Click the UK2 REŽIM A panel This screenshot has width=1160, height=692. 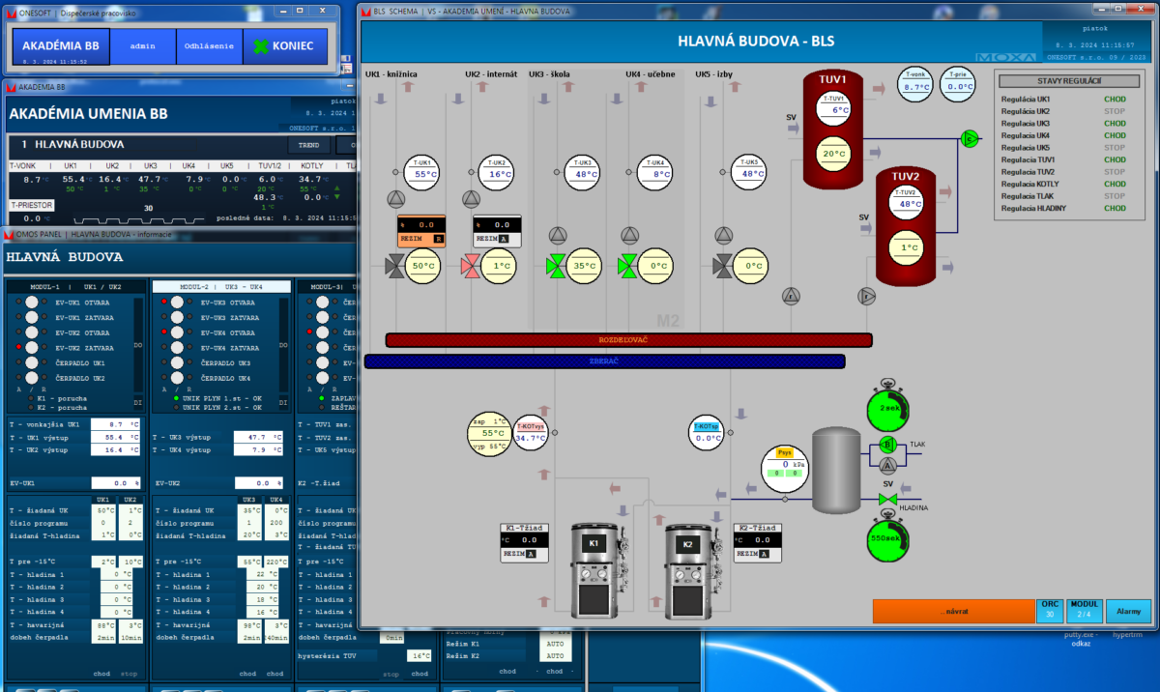(497, 231)
